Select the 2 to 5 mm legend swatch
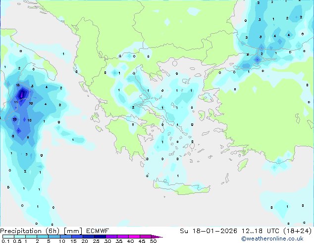Viewport: 314px width, 243px height. 43,237
